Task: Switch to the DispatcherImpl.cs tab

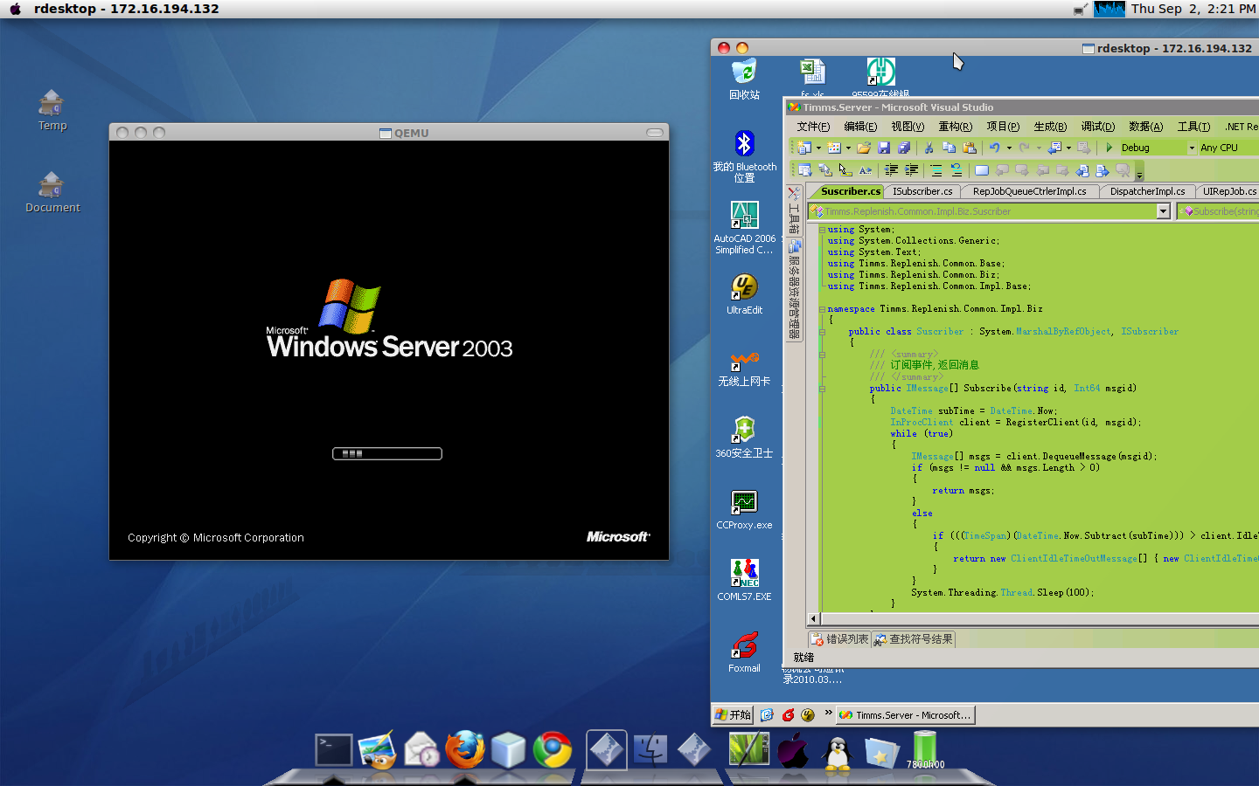Action: tap(1147, 191)
